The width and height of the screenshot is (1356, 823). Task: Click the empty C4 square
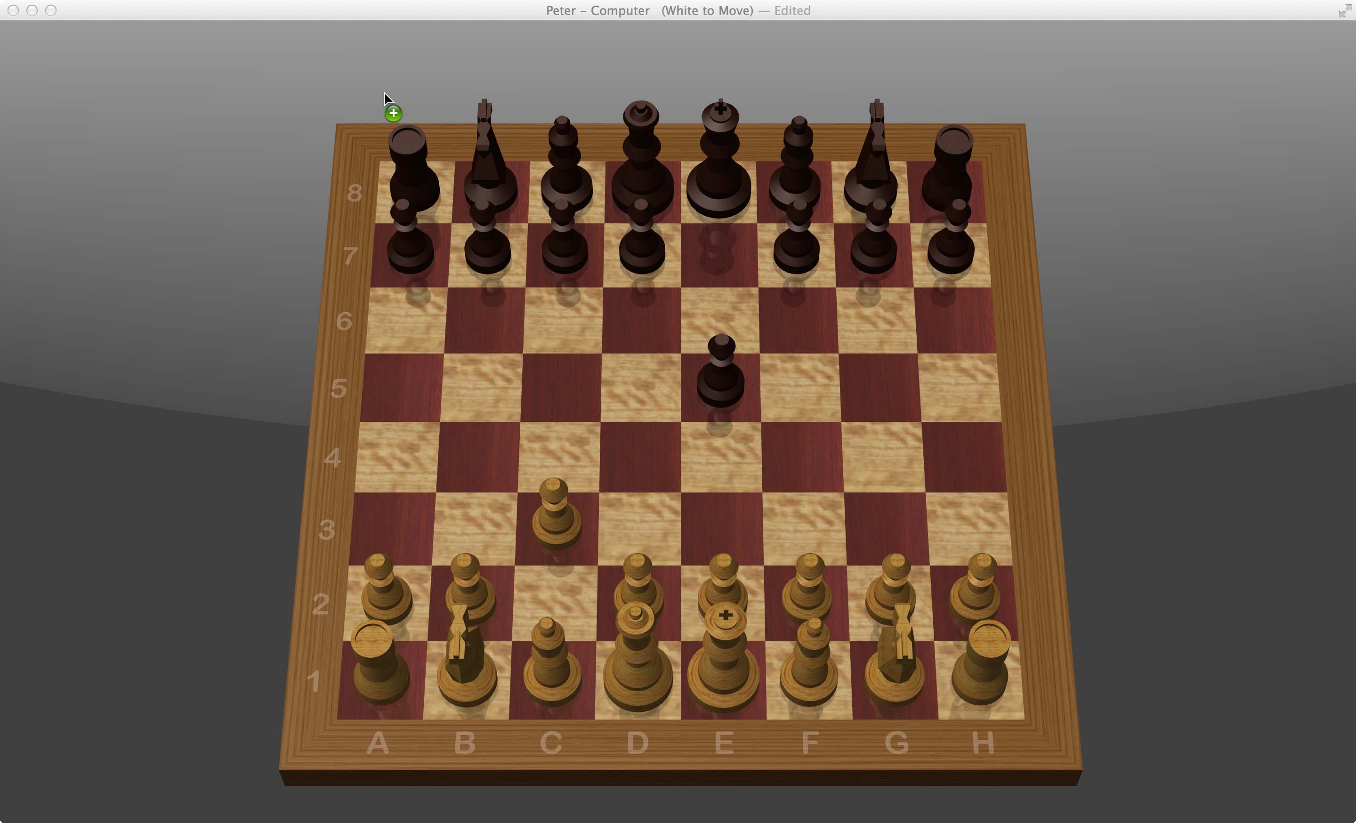coord(560,457)
